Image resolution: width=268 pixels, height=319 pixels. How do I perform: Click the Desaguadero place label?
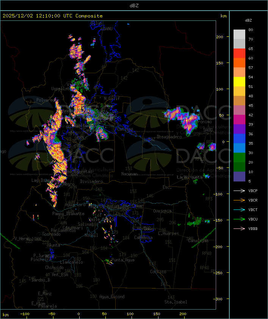(x=169, y=137)
